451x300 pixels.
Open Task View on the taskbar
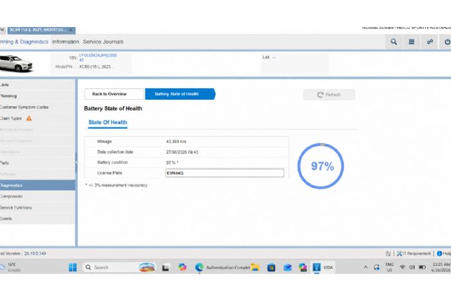pos(166,268)
